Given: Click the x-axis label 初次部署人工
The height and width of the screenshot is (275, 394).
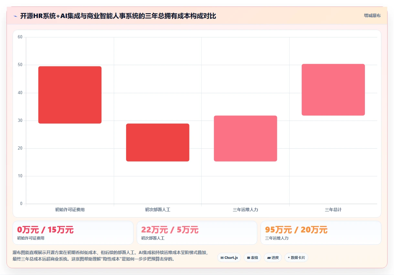Looking at the screenshot, I should 158,210.
